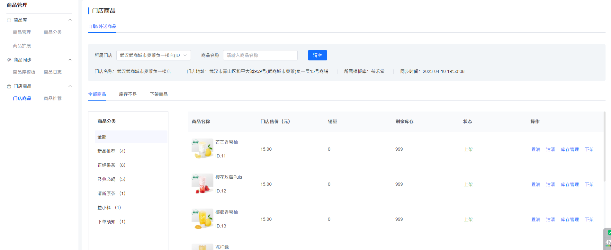Open 商品日志 in the sidebar
Screen dimensions: 611x250
tap(53, 72)
